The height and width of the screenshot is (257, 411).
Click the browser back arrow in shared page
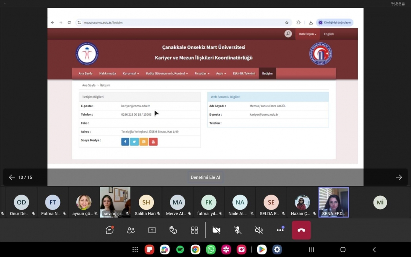pos(53,22)
